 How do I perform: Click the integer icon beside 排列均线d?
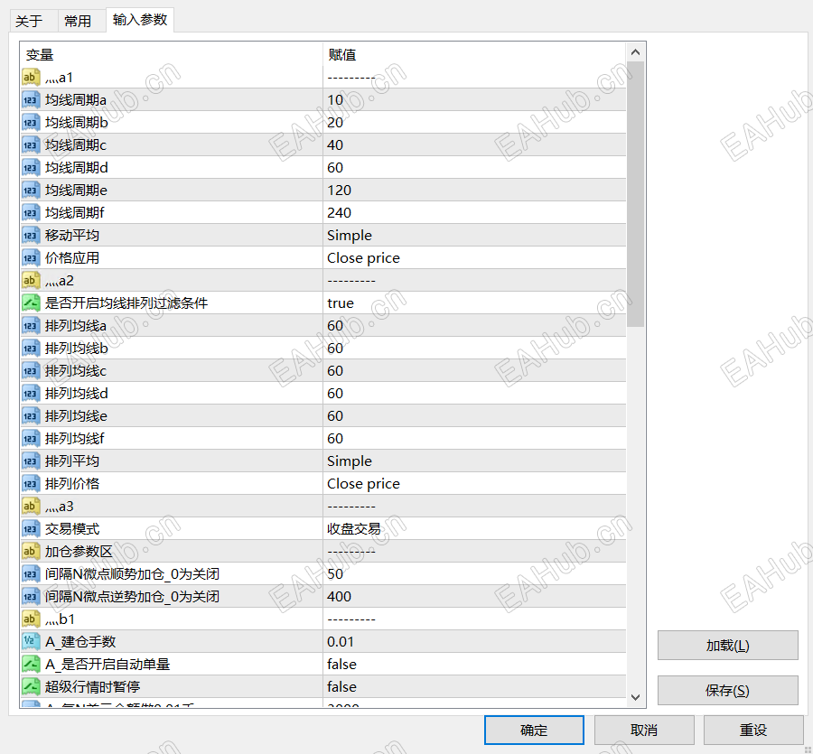click(x=31, y=394)
